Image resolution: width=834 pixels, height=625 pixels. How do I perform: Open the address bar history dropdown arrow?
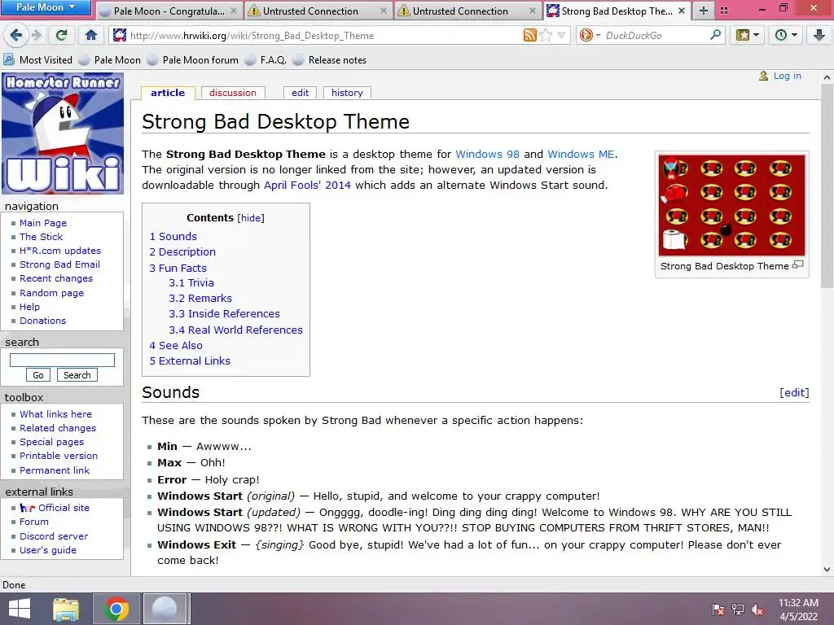(561, 36)
